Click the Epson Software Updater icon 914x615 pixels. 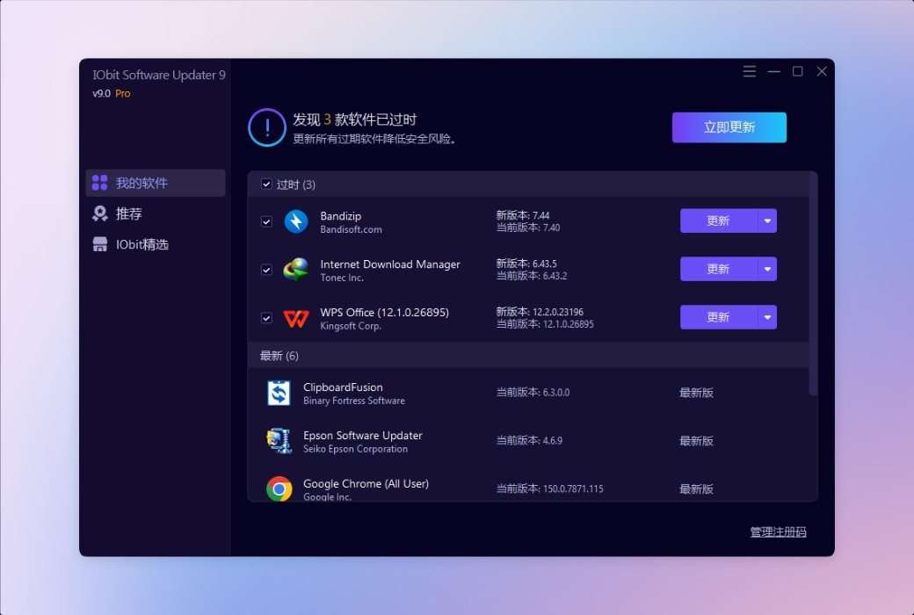(x=279, y=441)
